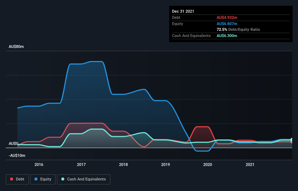Click the data point marker at Dec 2021
Viewport: 298px width, 191px height.
tap(292, 141)
